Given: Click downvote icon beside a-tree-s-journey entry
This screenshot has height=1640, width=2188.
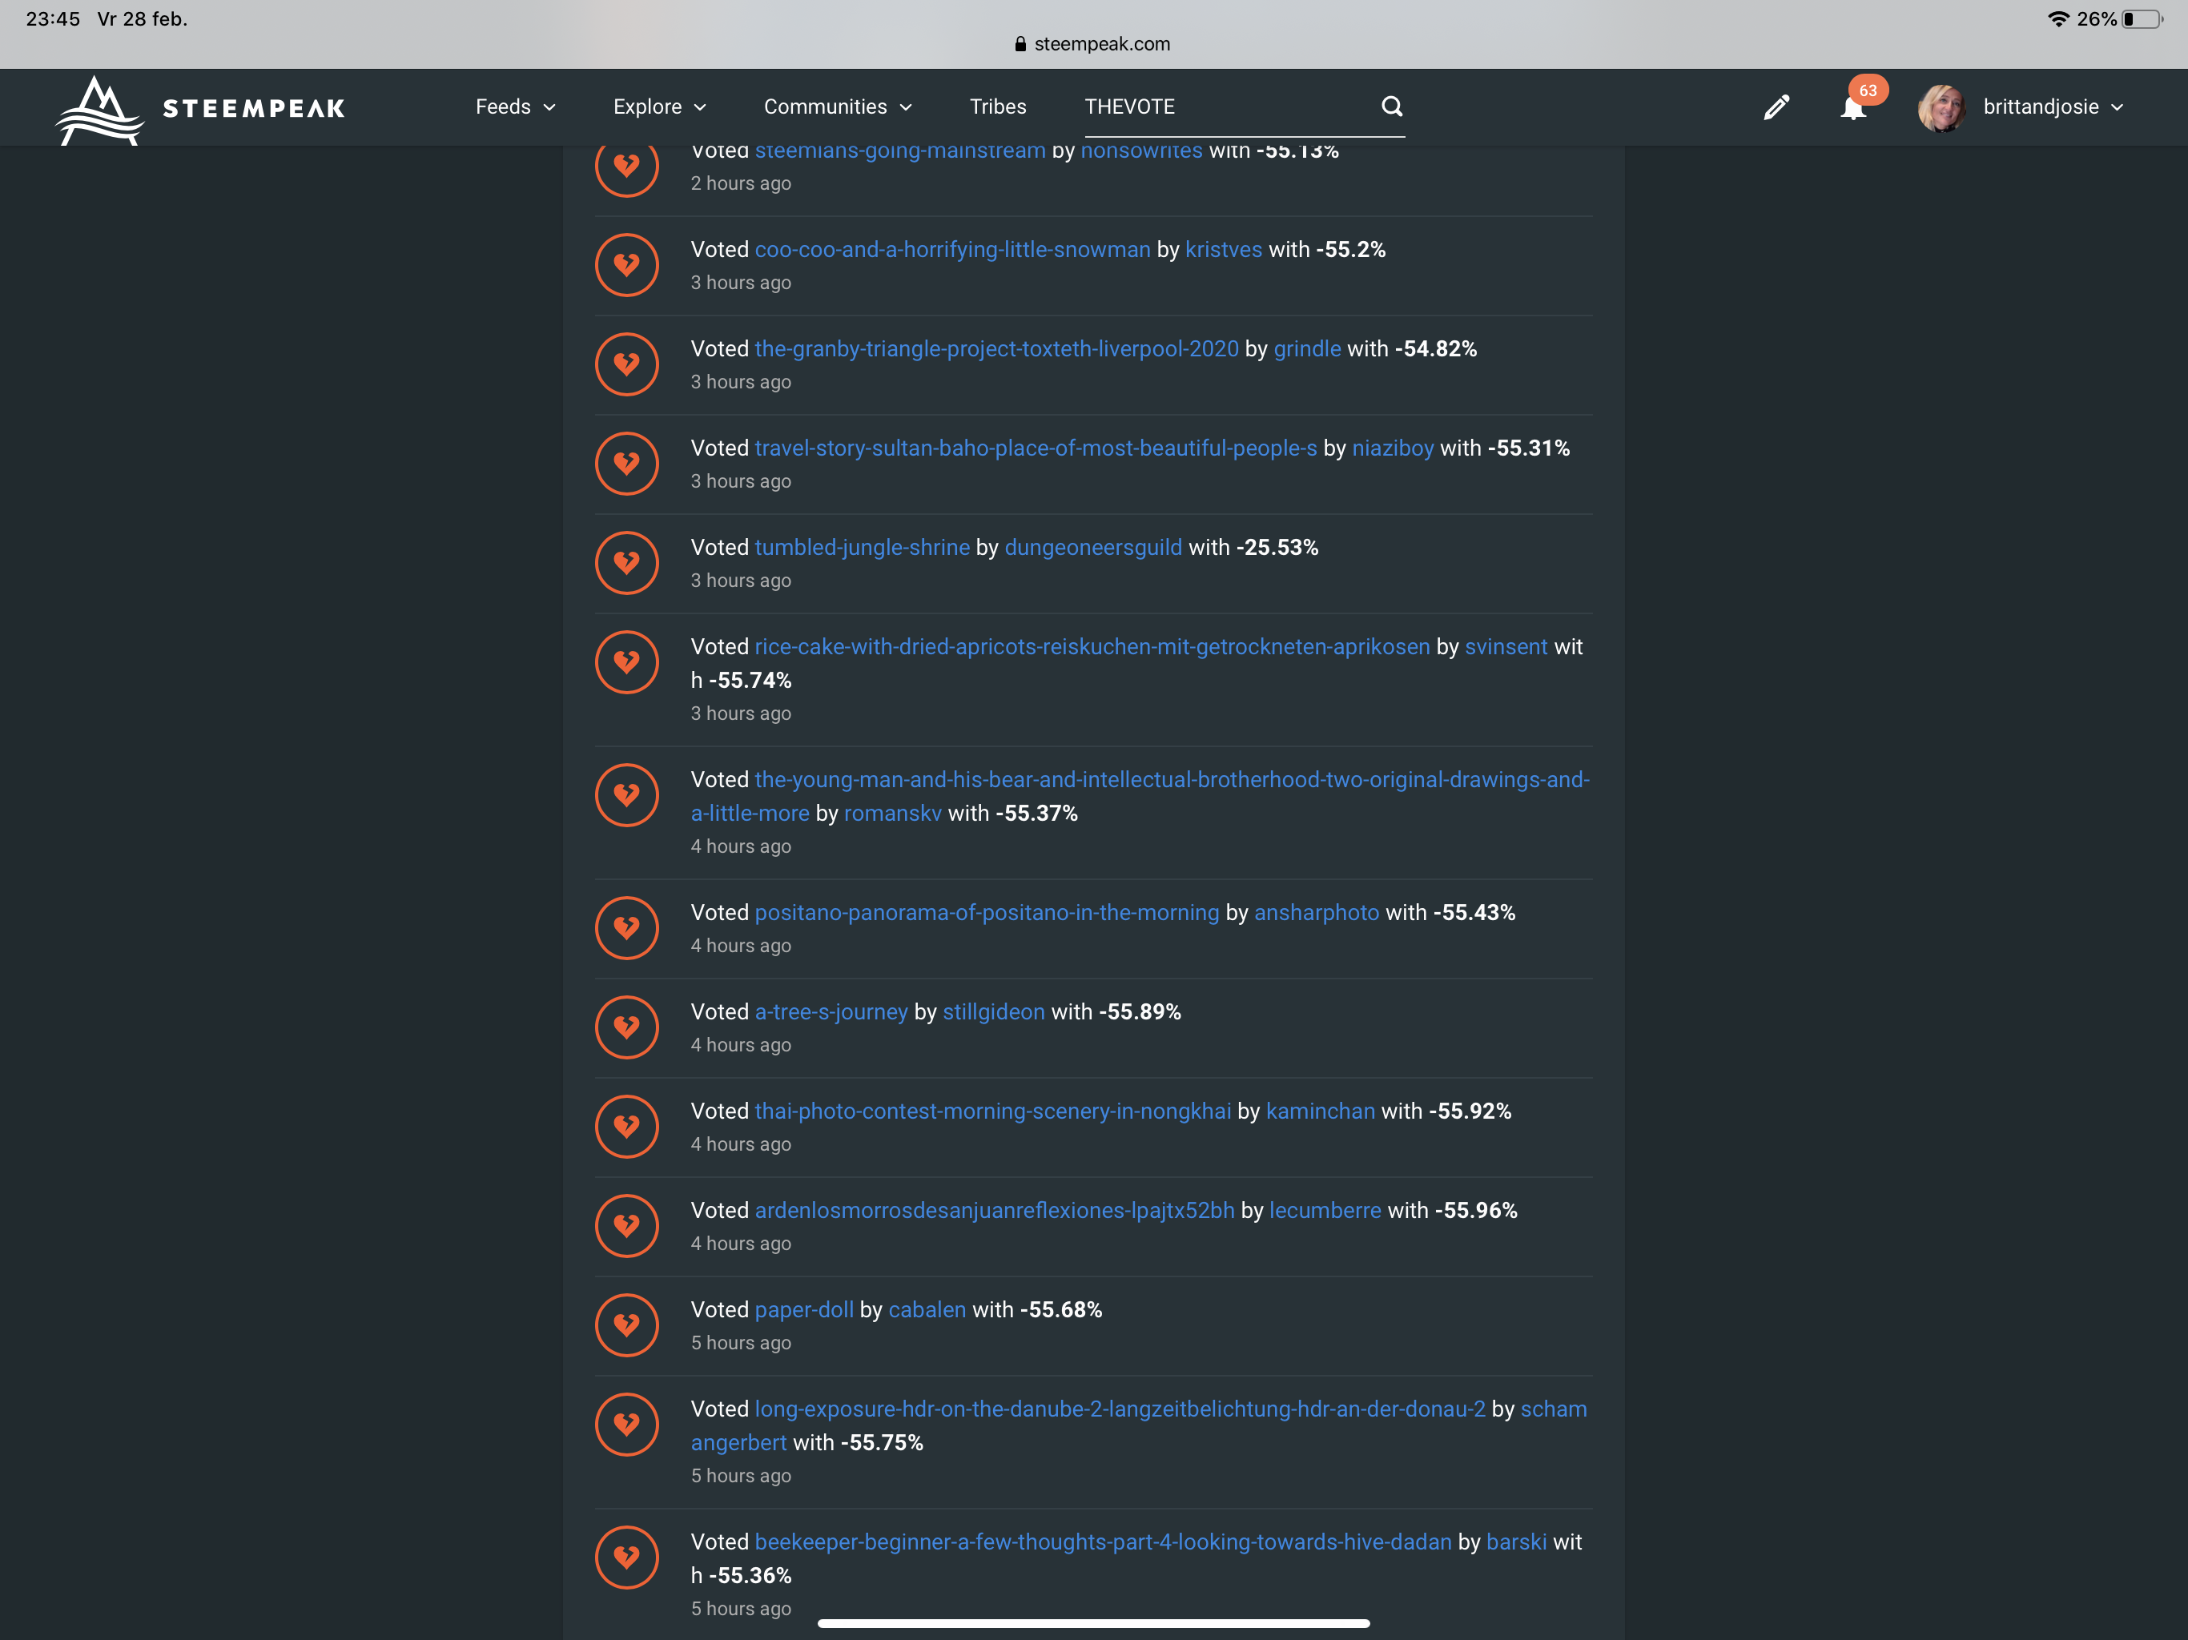Looking at the screenshot, I should [627, 1027].
